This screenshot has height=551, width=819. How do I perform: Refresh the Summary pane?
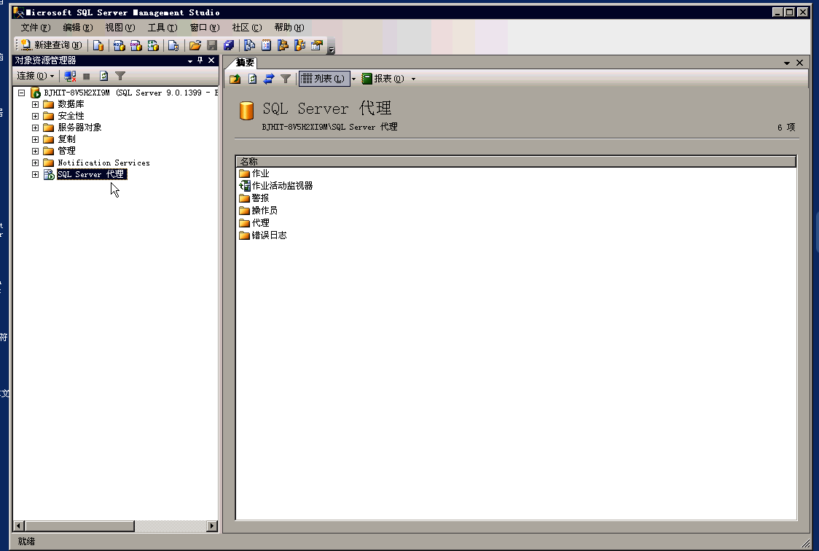pos(252,79)
